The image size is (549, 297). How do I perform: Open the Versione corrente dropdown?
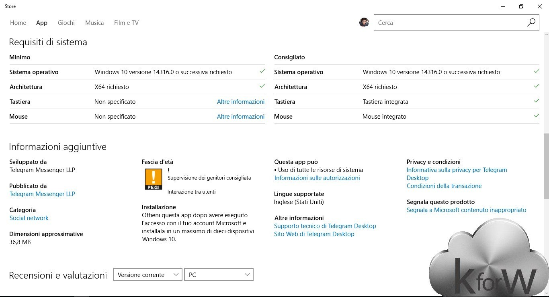point(147,275)
